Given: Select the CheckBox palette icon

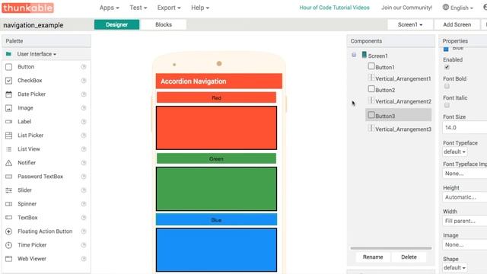Looking at the screenshot, I should tap(8, 81).
